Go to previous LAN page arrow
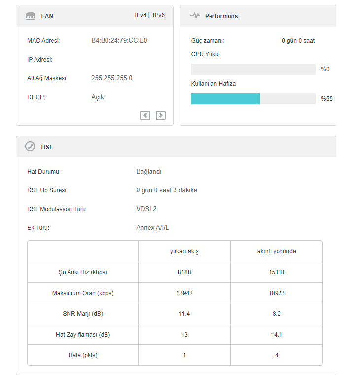The height and width of the screenshot is (377, 350). point(145,115)
